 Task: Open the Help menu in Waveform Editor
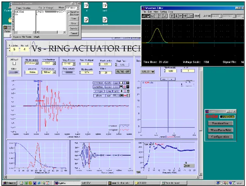(171, 12)
